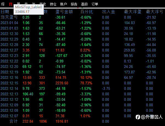Select the 2022.12.28 date row
Image resolution: width=165 pixels, height=126 pixels.
(9, 45)
